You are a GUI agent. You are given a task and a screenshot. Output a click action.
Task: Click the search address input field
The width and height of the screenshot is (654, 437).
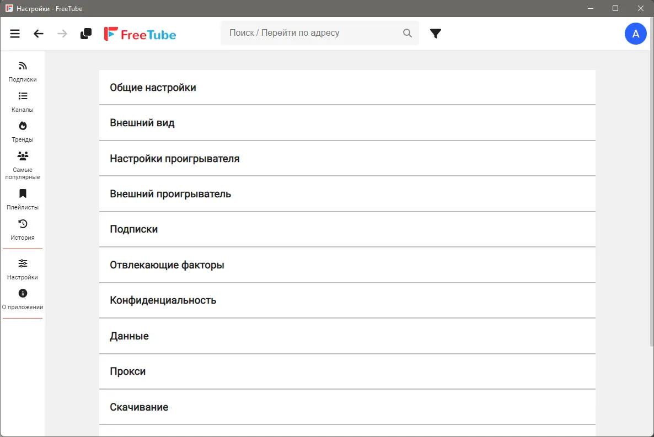pyautogui.click(x=312, y=33)
